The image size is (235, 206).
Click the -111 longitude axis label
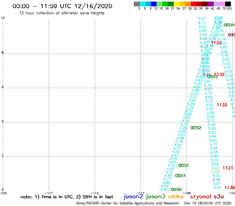[141, 193]
